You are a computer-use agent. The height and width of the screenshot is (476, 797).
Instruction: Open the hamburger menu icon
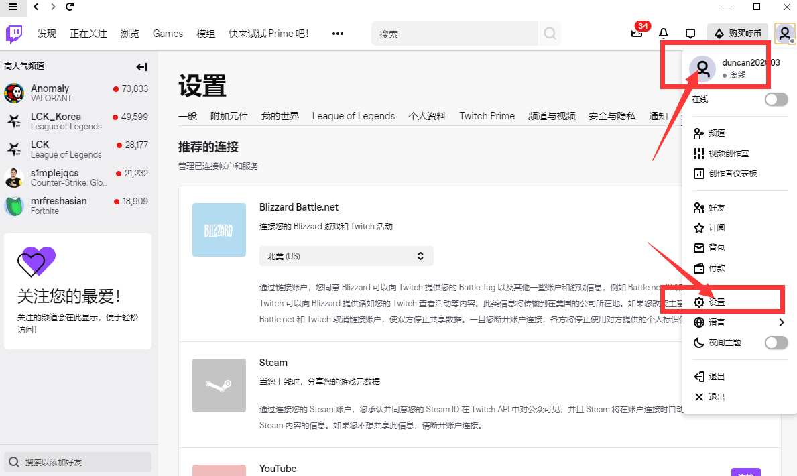[13, 7]
